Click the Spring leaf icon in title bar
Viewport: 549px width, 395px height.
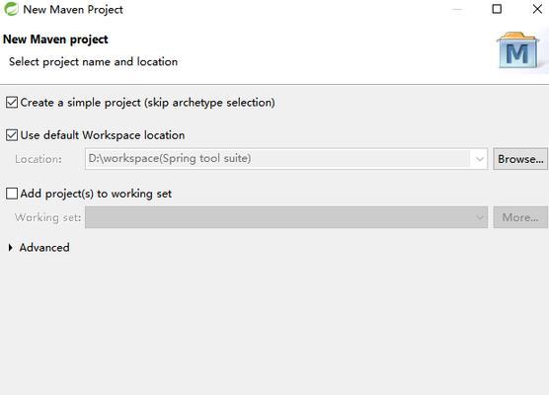click(11, 9)
